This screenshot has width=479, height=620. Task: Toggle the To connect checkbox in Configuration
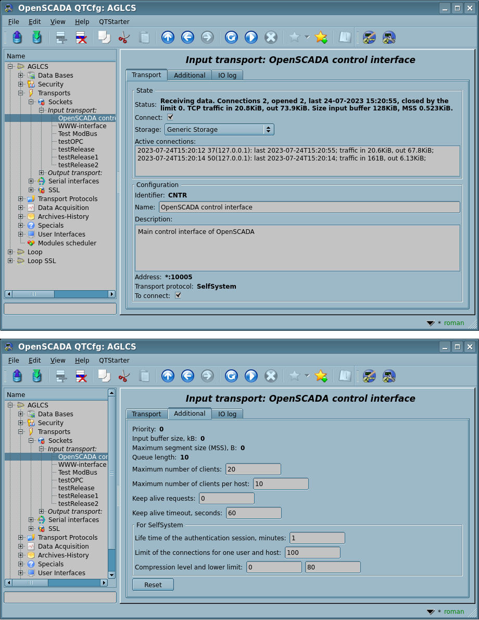178,295
